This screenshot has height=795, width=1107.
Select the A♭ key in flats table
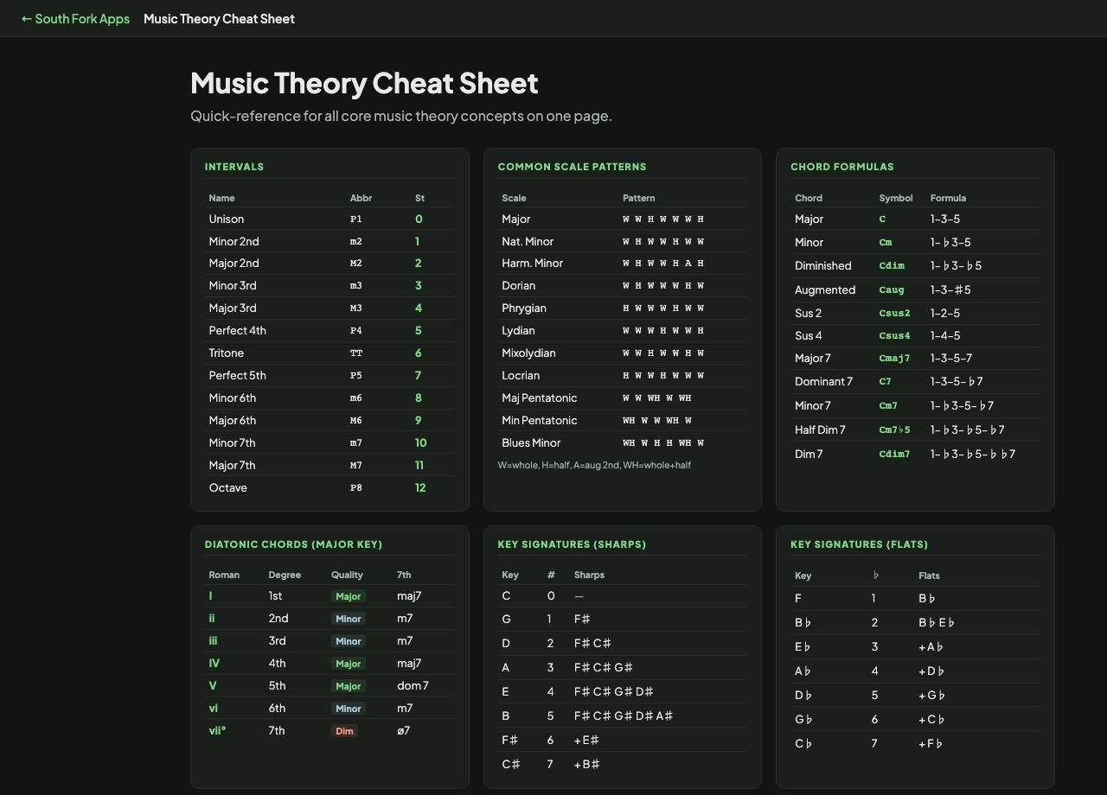pyautogui.click(x=803, y=671)
